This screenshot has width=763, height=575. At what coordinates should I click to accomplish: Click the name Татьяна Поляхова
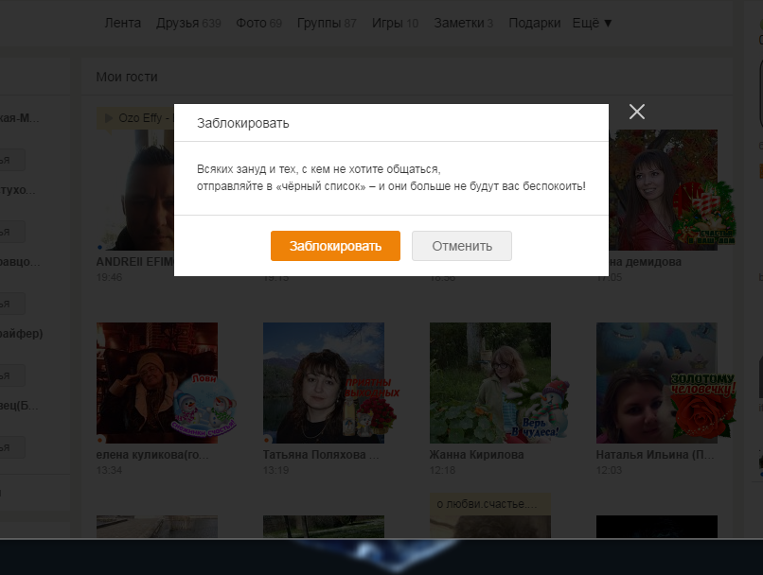click(x=321, y=455)
